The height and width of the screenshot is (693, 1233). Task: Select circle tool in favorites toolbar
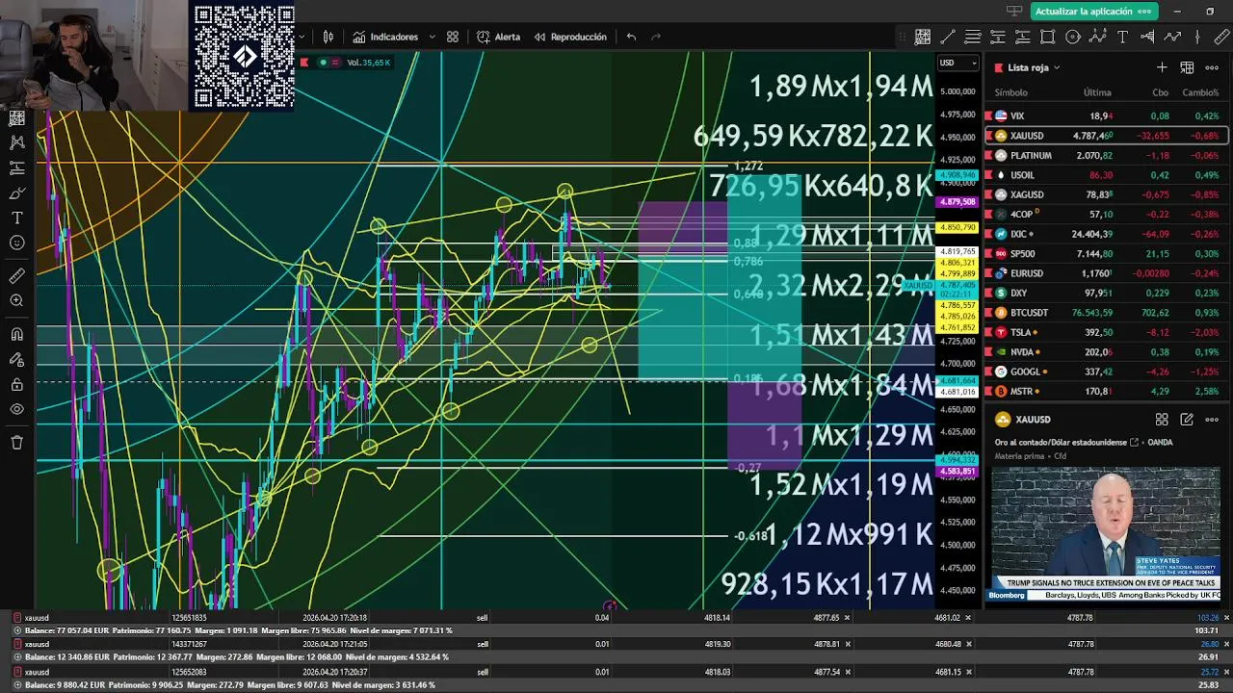(1073, 37)
